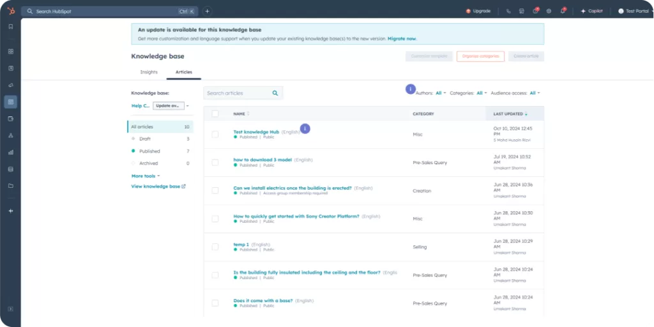Filter by All articles in side list
Screen dimensions: 654x327
pos(160,127)
